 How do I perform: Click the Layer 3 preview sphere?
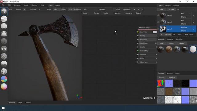(163, 22)
